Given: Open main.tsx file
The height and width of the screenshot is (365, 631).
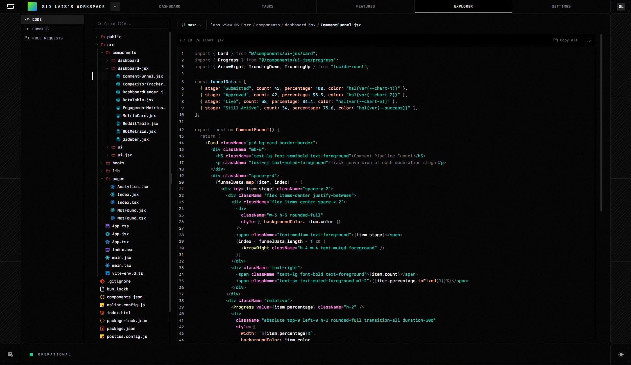Looking at the screenshot, I should coord(121,265).
